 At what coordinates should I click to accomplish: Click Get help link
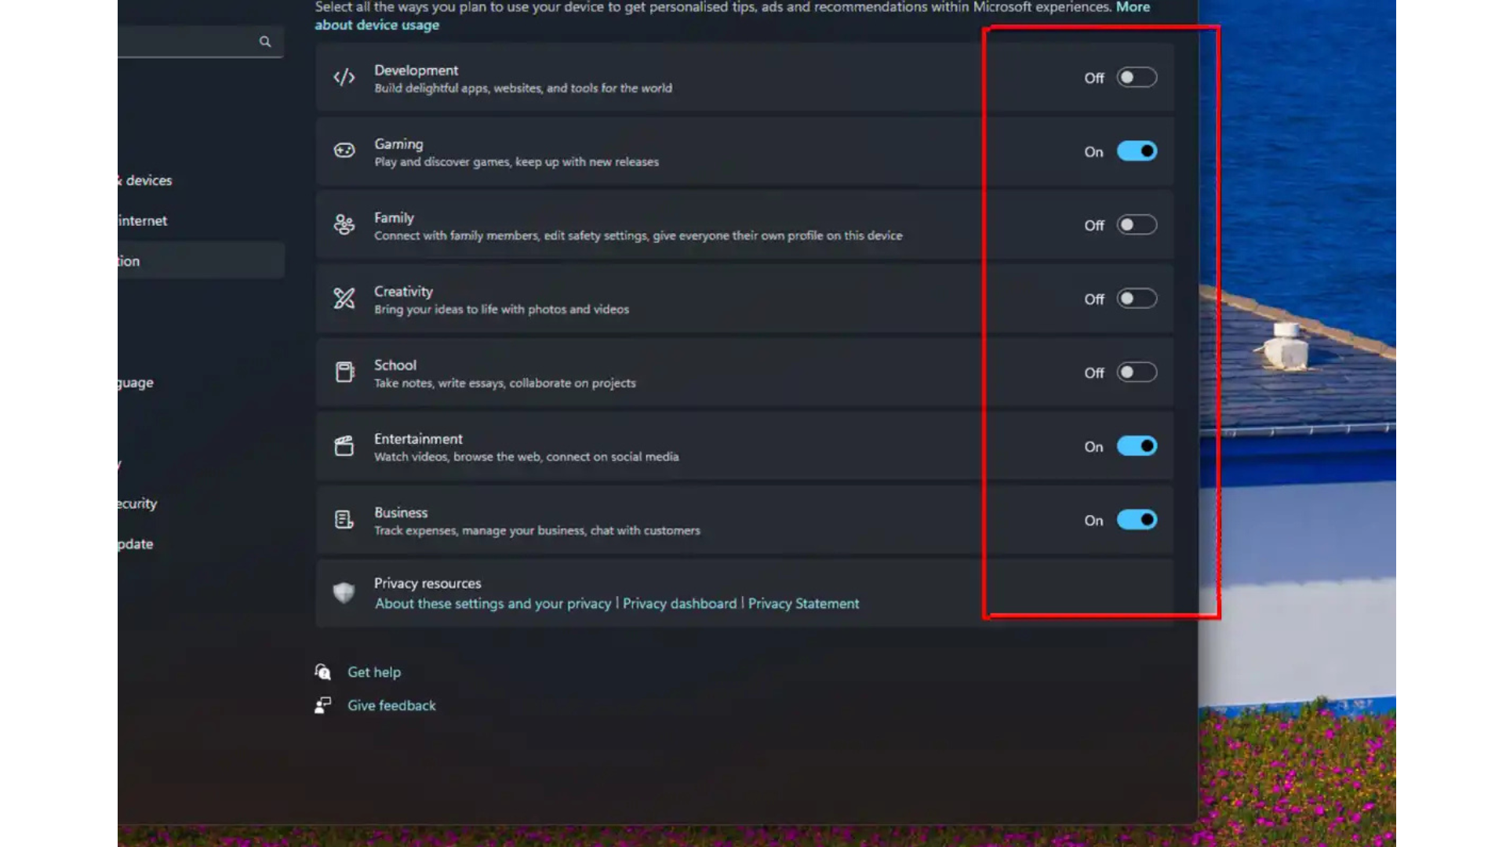click(374, 672)
